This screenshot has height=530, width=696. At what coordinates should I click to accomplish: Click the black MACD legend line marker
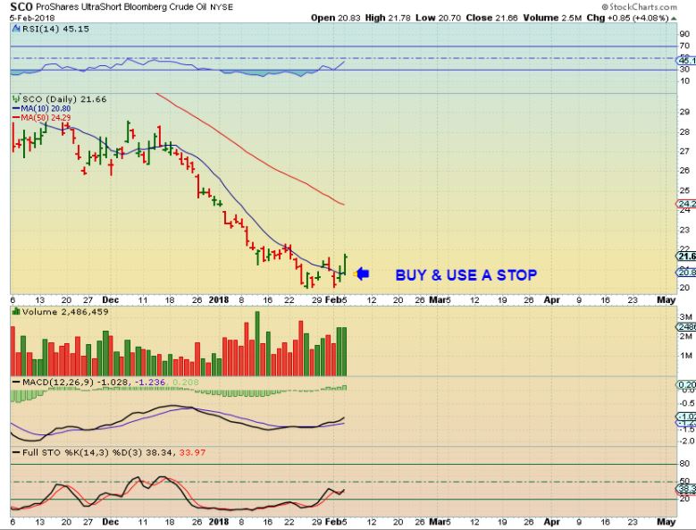tap(16, 382)
